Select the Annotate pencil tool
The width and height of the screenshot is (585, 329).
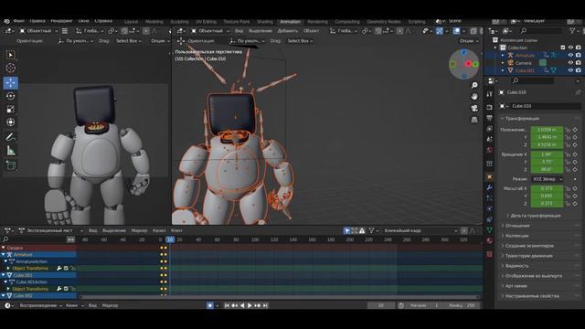(10, 137)
